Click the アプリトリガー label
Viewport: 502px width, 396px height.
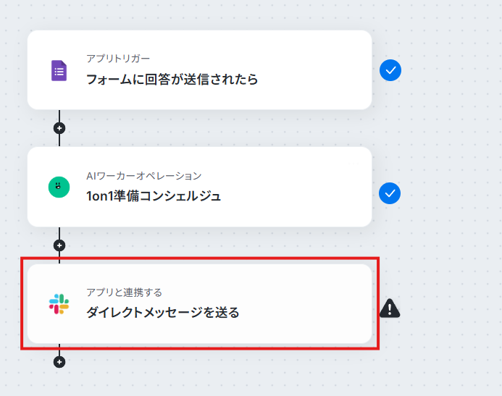(118, 58)
